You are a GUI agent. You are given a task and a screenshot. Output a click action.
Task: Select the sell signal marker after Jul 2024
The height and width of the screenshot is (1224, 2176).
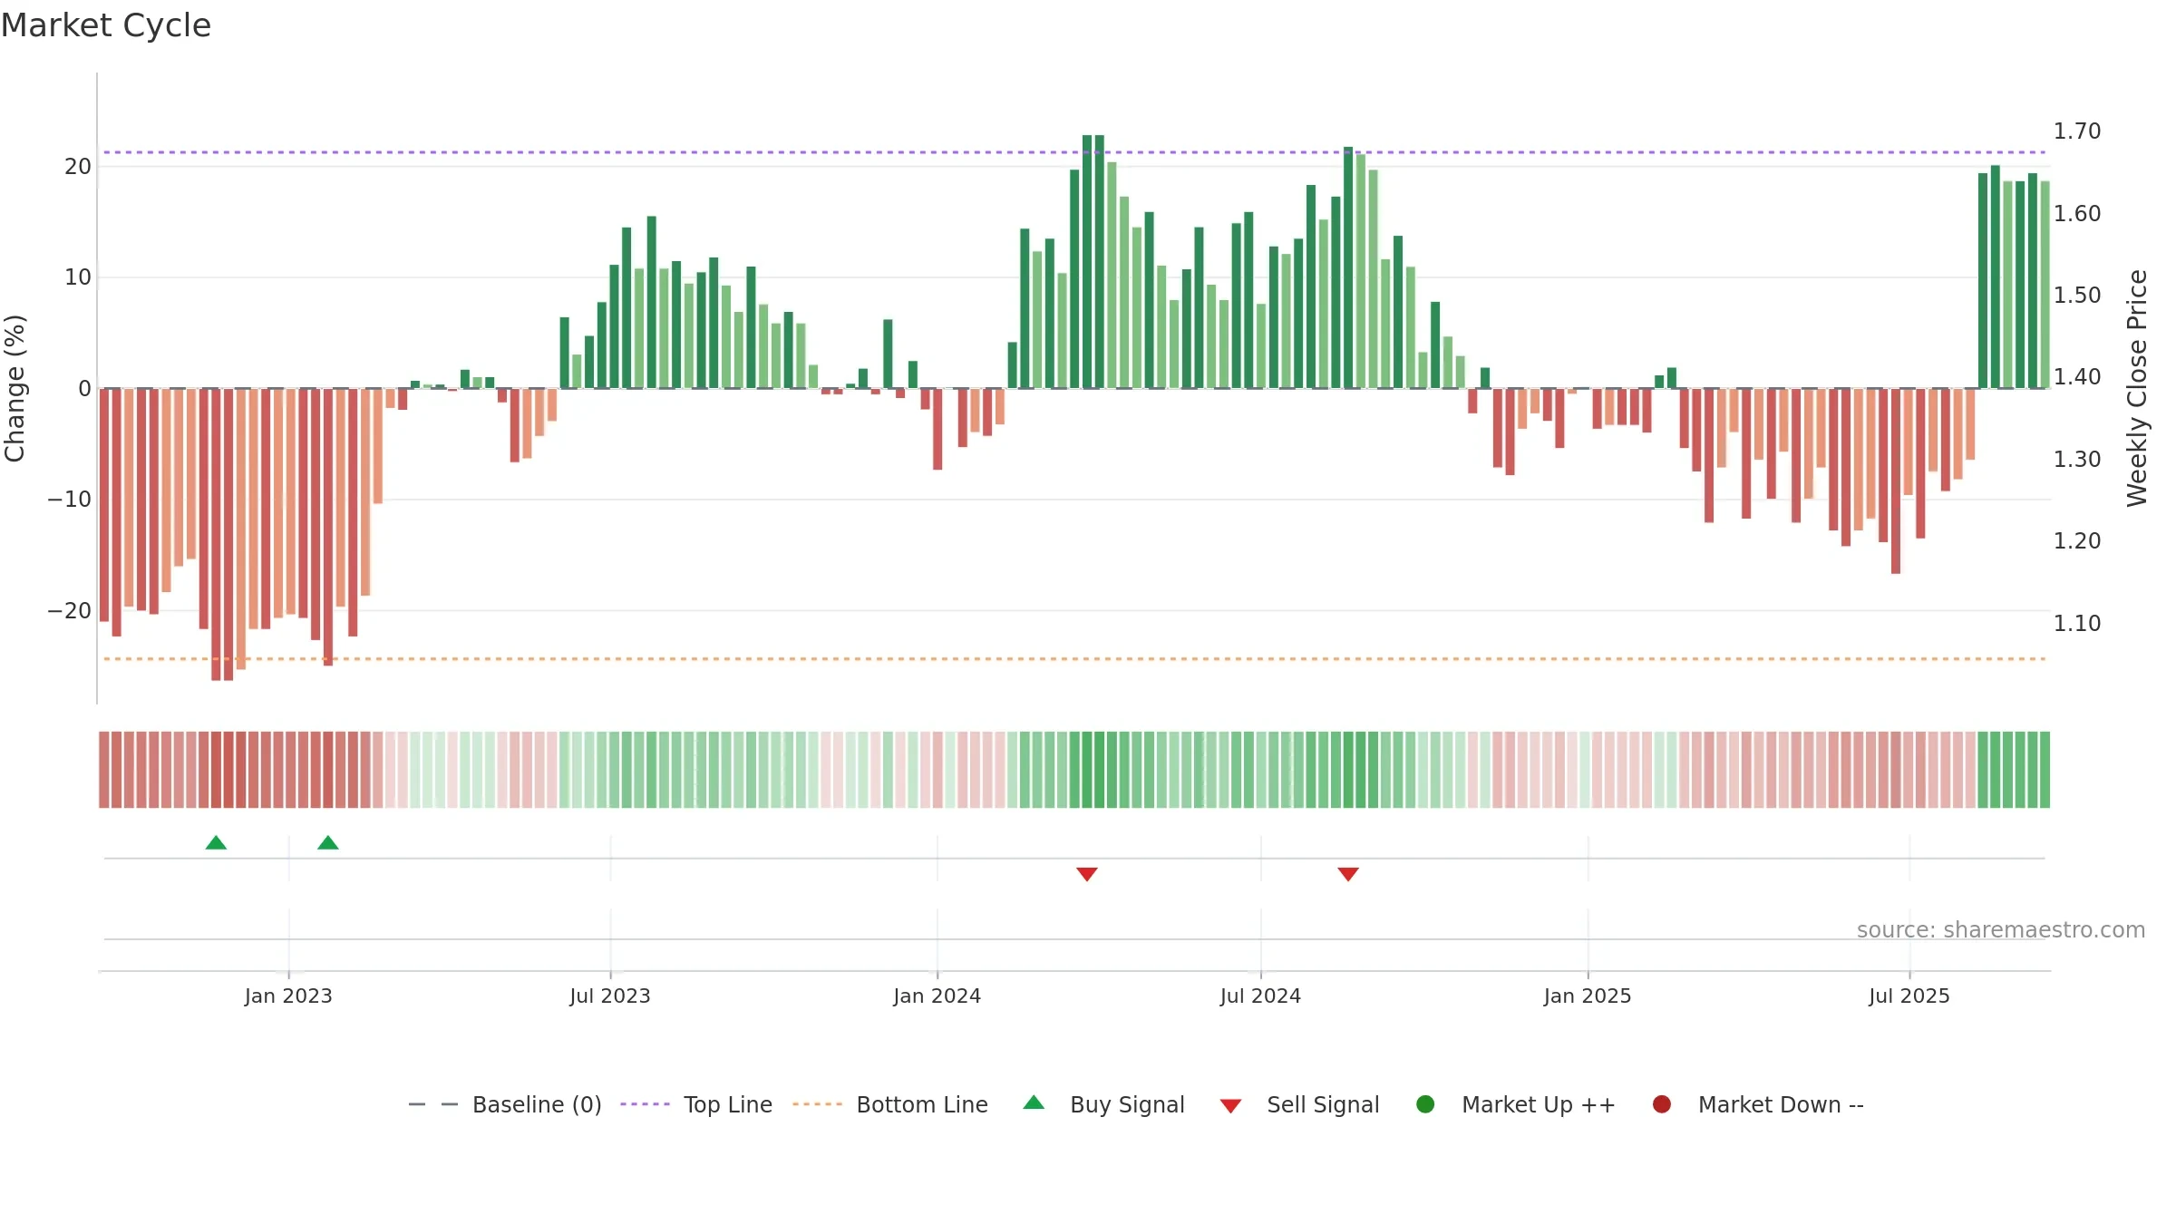click(x=1348, y=874)
